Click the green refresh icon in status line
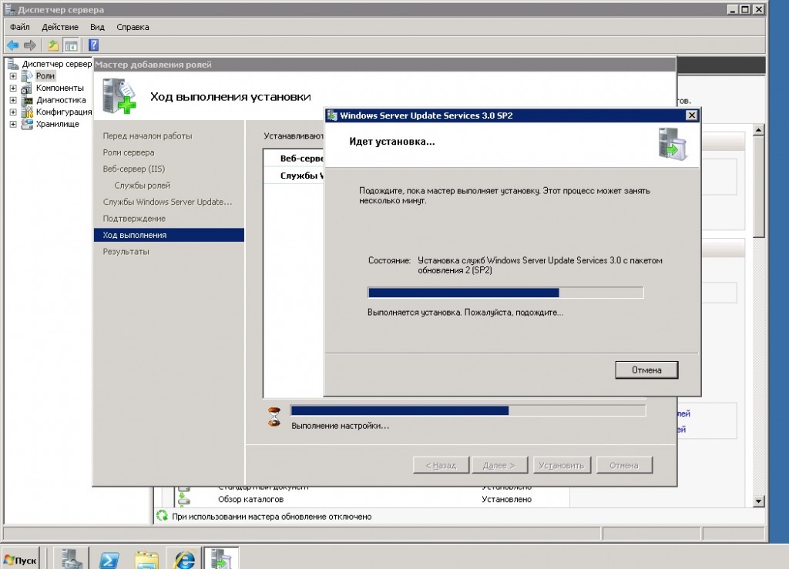Screen dimensions: 789x569 click(162, 516)
